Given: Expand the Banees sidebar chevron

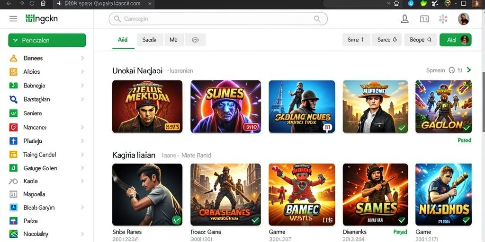Looking at the screenshot, I should point(82,58).
